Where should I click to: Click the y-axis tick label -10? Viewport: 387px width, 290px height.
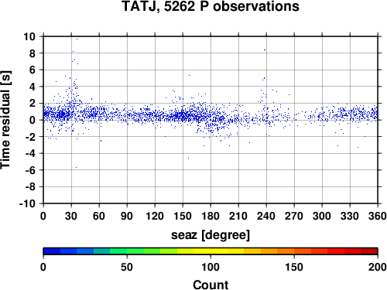[27, 203]
